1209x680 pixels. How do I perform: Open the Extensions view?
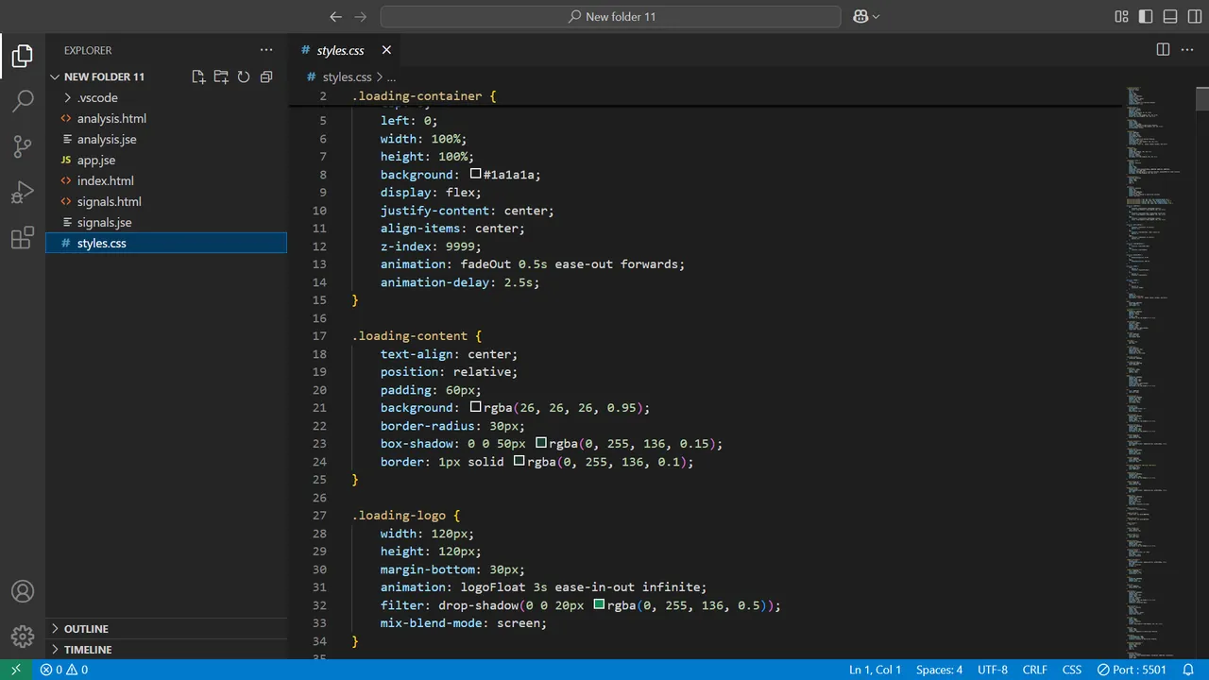tap(23, 238)
